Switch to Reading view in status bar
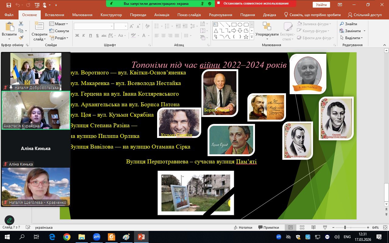 point(313,228)
